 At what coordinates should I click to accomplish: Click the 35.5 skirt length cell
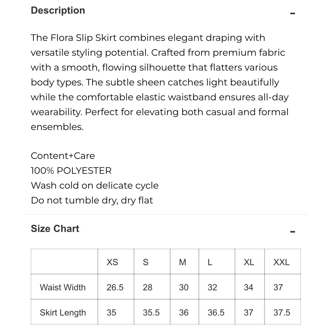(151, 313)
